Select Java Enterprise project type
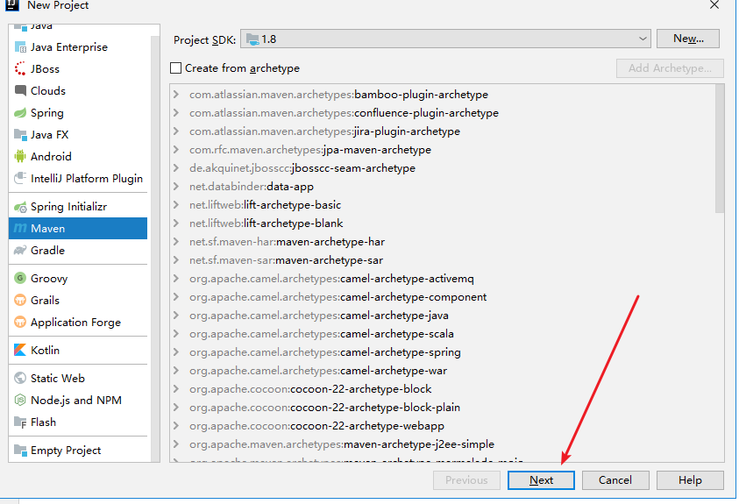This screenshot has height=504, width=739. [78, 47]
